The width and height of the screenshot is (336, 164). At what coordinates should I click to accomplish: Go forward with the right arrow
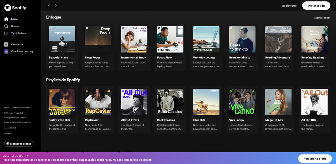(56, 6)
